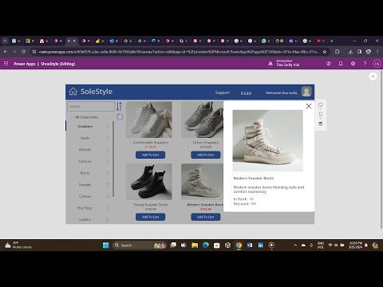Open the Copilot icon in Power Apps header
Screen dimensions: 383x287
tap(329, 64)
